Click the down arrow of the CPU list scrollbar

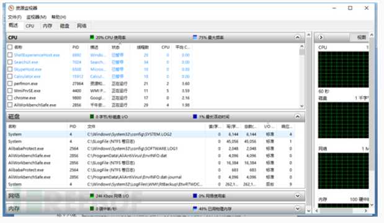[x=301, y=106]
